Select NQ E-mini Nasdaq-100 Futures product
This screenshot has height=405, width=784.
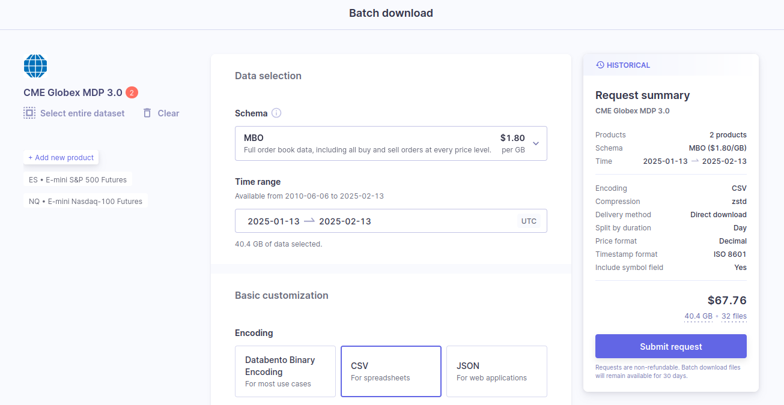(86, 201)
